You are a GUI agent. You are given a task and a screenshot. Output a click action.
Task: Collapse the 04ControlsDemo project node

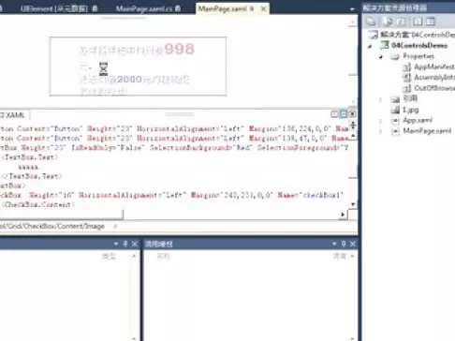[370, 46]
